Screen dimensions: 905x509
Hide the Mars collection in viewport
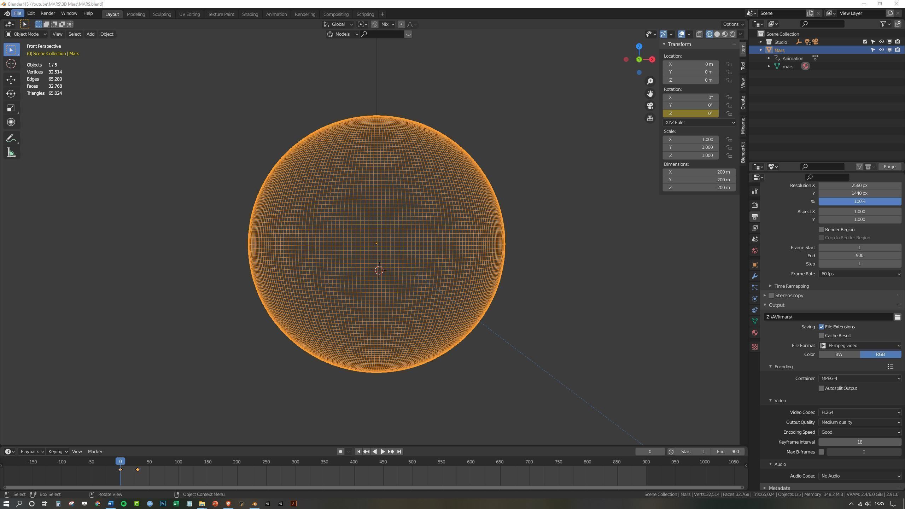click(x=881, y=50)
